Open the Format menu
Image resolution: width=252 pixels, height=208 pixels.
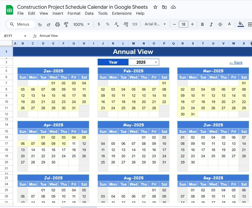pos(74,13)
